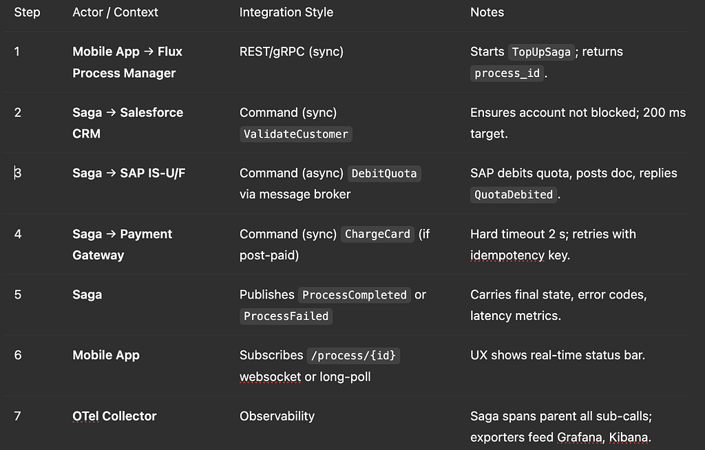Click the "Observability" integration style cell
This screenshot has width=705, height=450.
277,416
